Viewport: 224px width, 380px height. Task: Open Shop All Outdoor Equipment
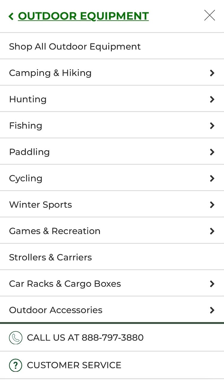pos(75,47)
